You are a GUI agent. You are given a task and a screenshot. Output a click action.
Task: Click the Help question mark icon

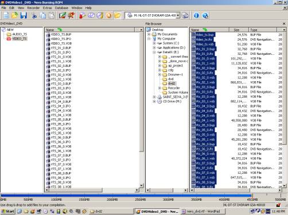[205, 15]
